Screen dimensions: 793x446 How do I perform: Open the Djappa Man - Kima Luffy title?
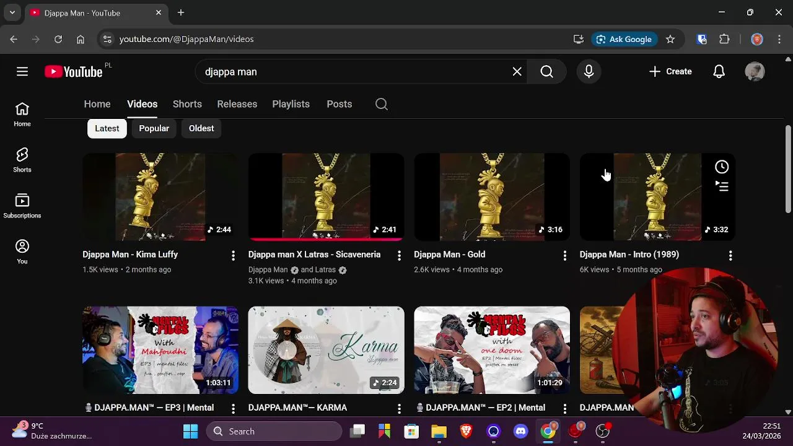130,255
